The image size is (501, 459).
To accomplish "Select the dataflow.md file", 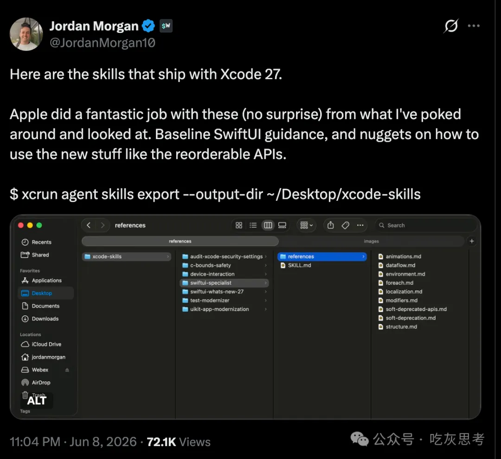I will 397,265.
